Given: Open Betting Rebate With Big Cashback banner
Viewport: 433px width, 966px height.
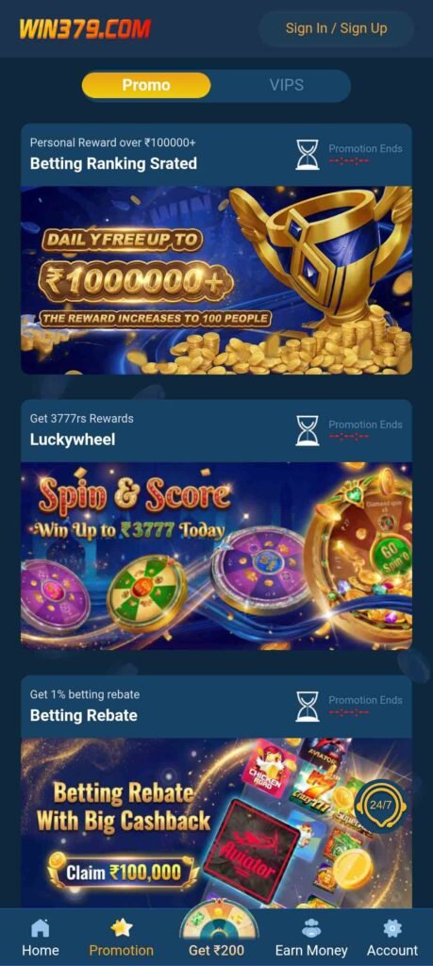Looking at the screenshot, I should pos(217,823).
